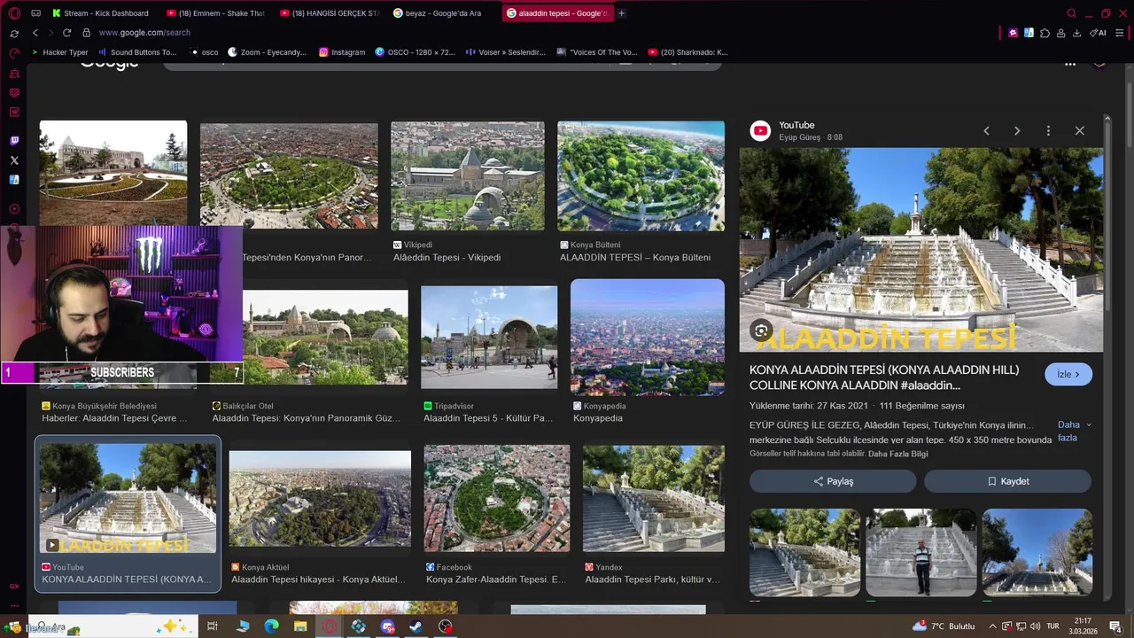Open the Voiser Seslendir bookmark

point(504,52)
